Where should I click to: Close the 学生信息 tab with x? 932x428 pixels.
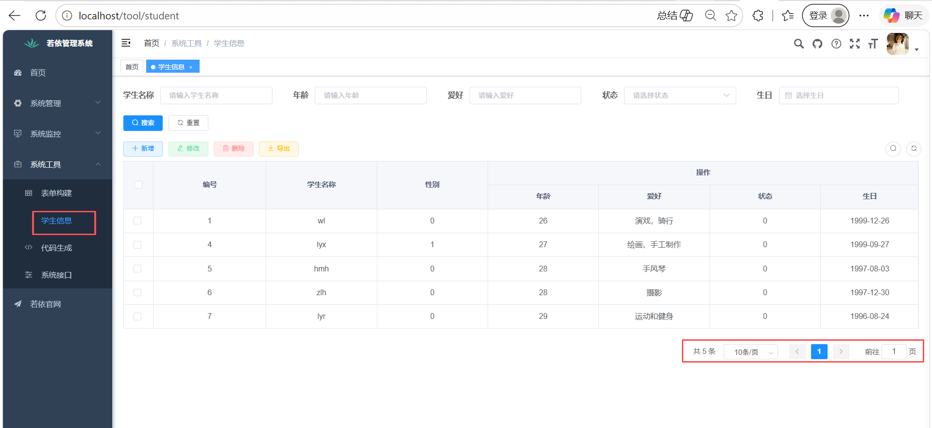[191, 67]
